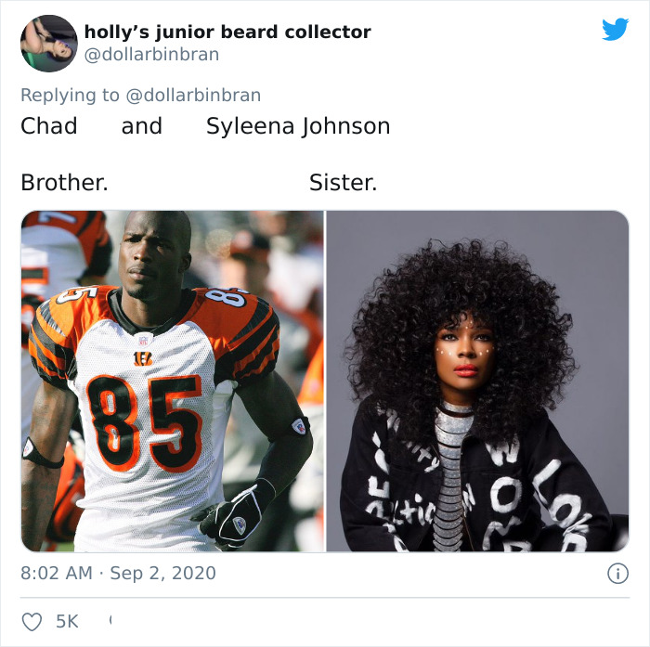Open the tweet info icon

[617, 574]
